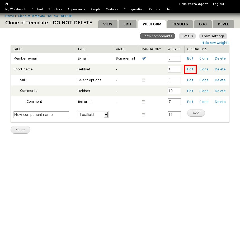Open Form settings sub-tab
Viewport: 240px width, 231px height.
[x=213, y=36]
